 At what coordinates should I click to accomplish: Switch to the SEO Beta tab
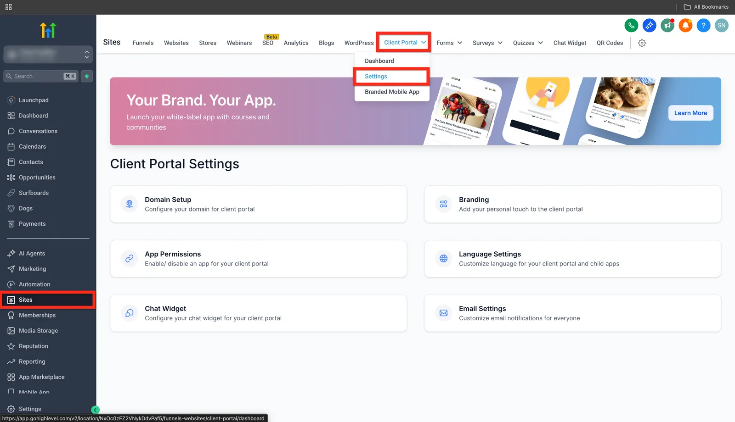pos(268,43)
